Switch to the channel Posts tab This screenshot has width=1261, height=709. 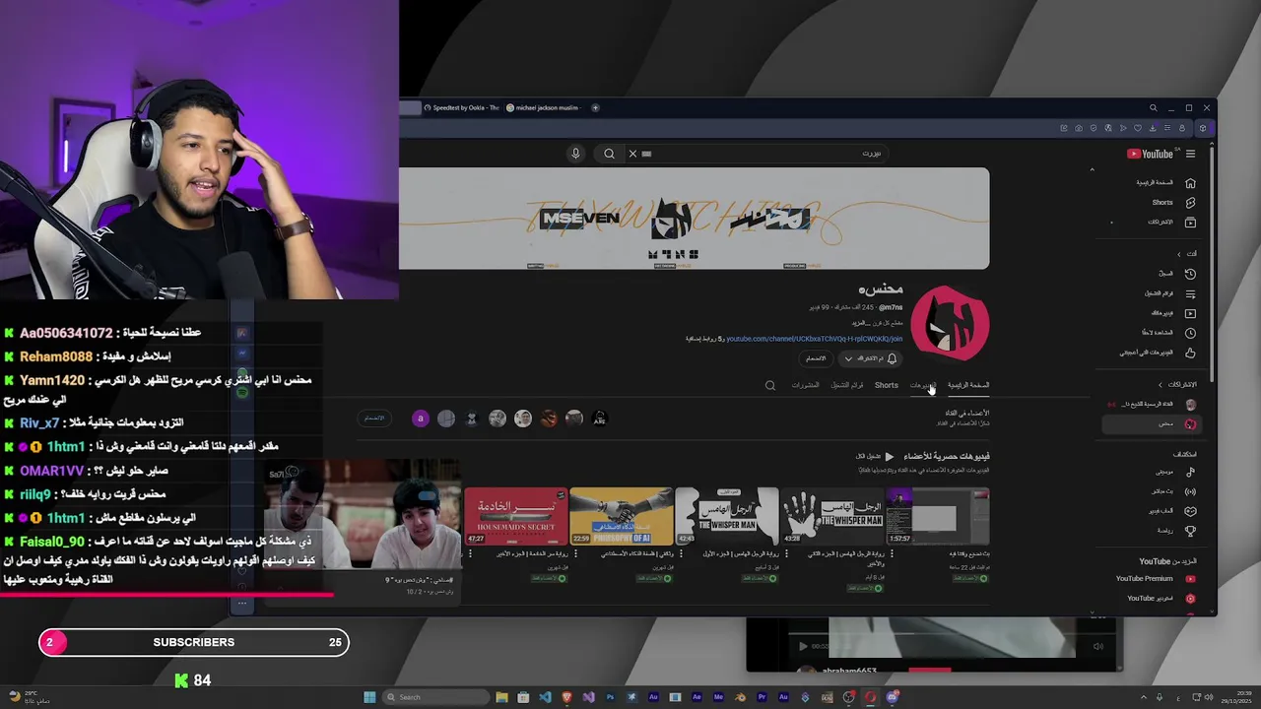(805, 385)
